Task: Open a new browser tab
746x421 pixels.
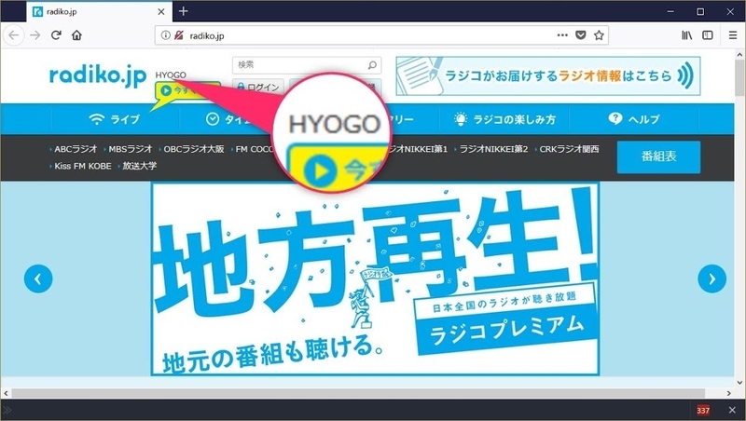Action: [x=183, y=11]
